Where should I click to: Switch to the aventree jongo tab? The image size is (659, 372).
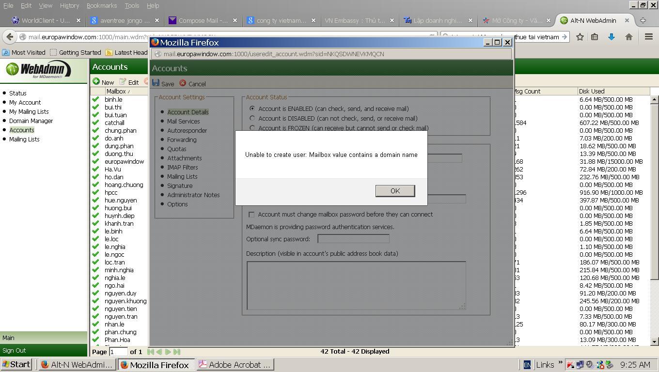[125, 20]
